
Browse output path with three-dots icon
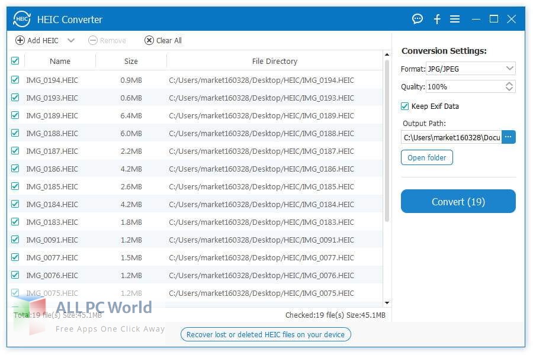(509, 137)
